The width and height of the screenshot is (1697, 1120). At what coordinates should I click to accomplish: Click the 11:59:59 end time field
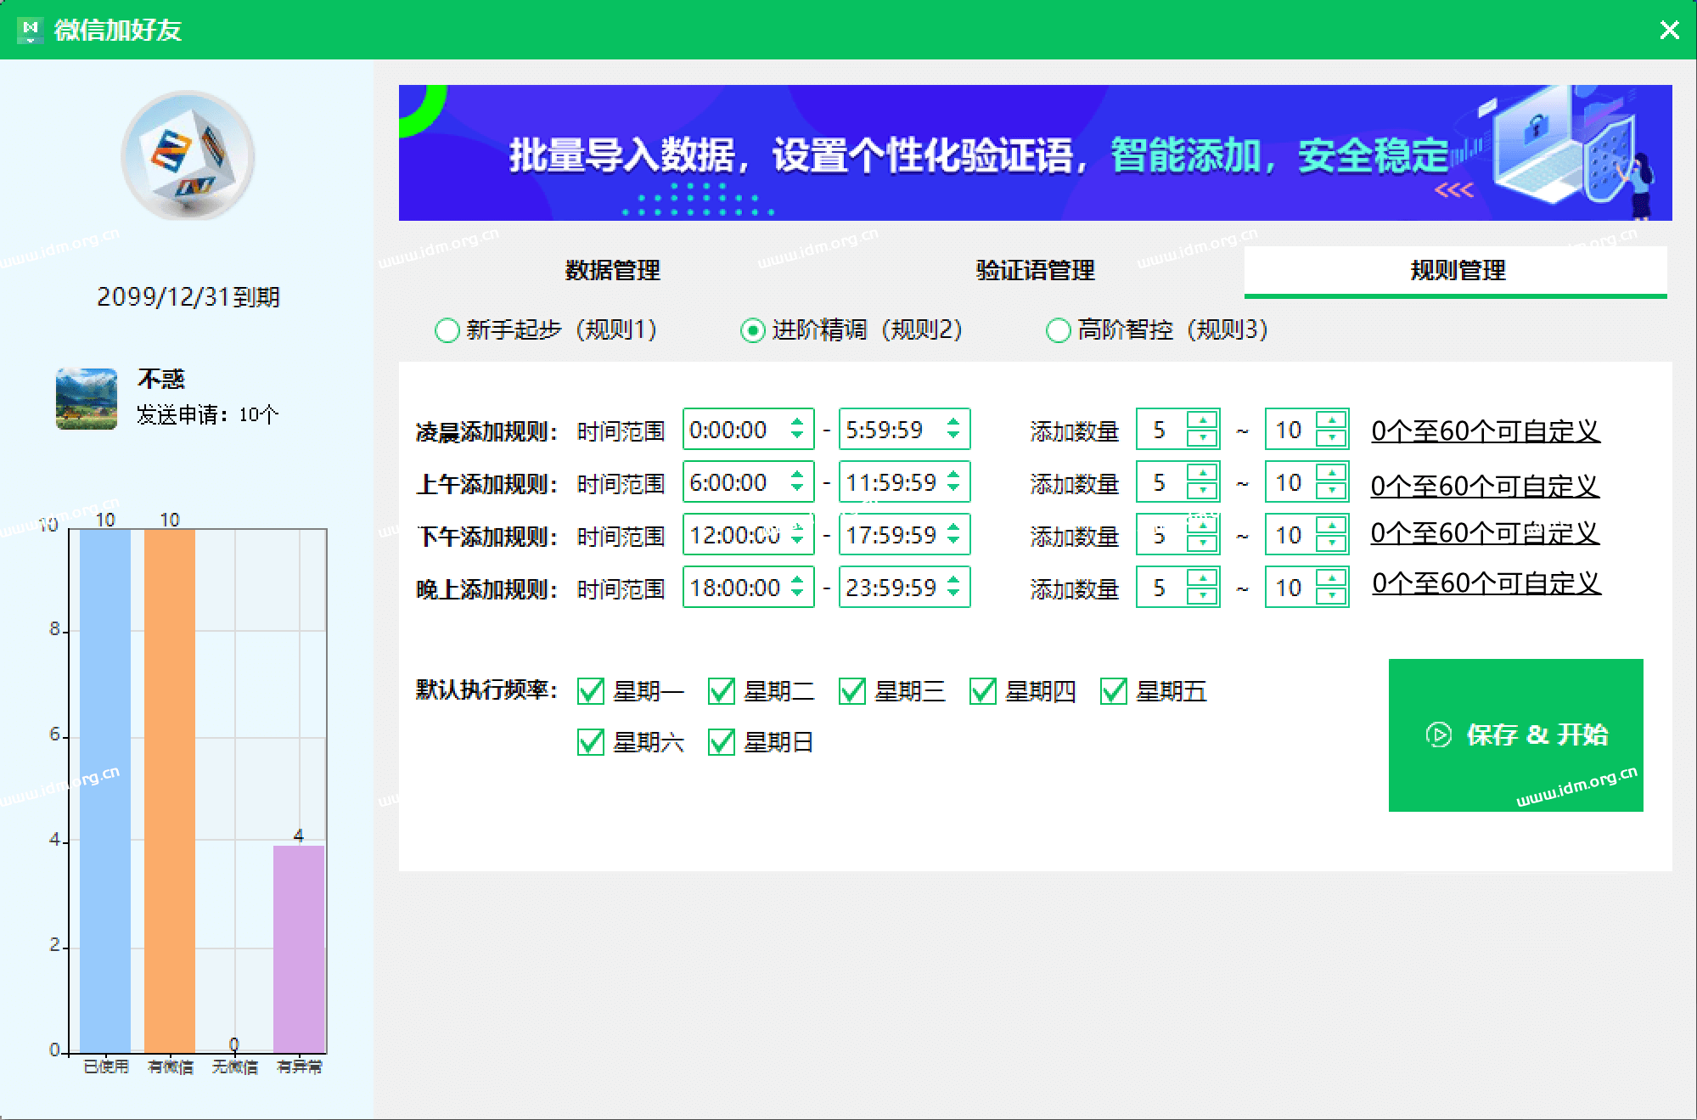pyautogui.click(x=904, y=482)
